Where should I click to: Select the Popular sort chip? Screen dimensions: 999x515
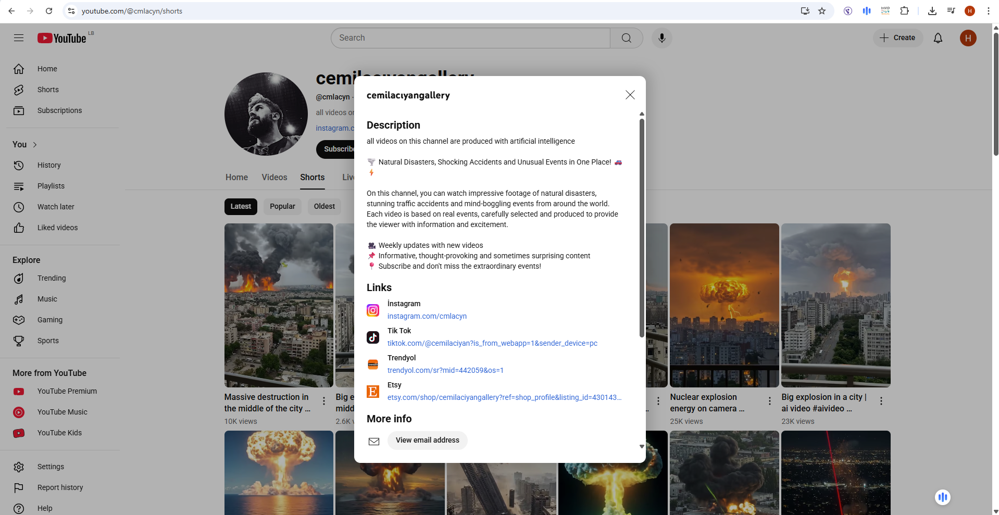(x=282, y=206)
